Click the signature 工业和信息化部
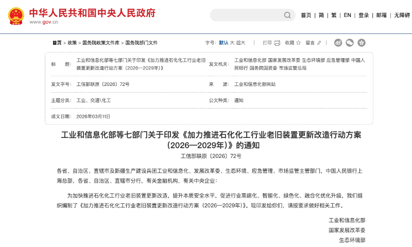The image size is (412, 247). click(347, 220)
